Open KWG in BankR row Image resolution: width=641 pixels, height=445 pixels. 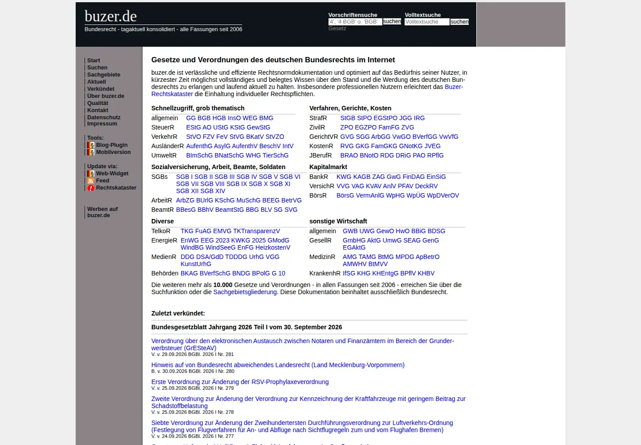(x=344, y=177)
